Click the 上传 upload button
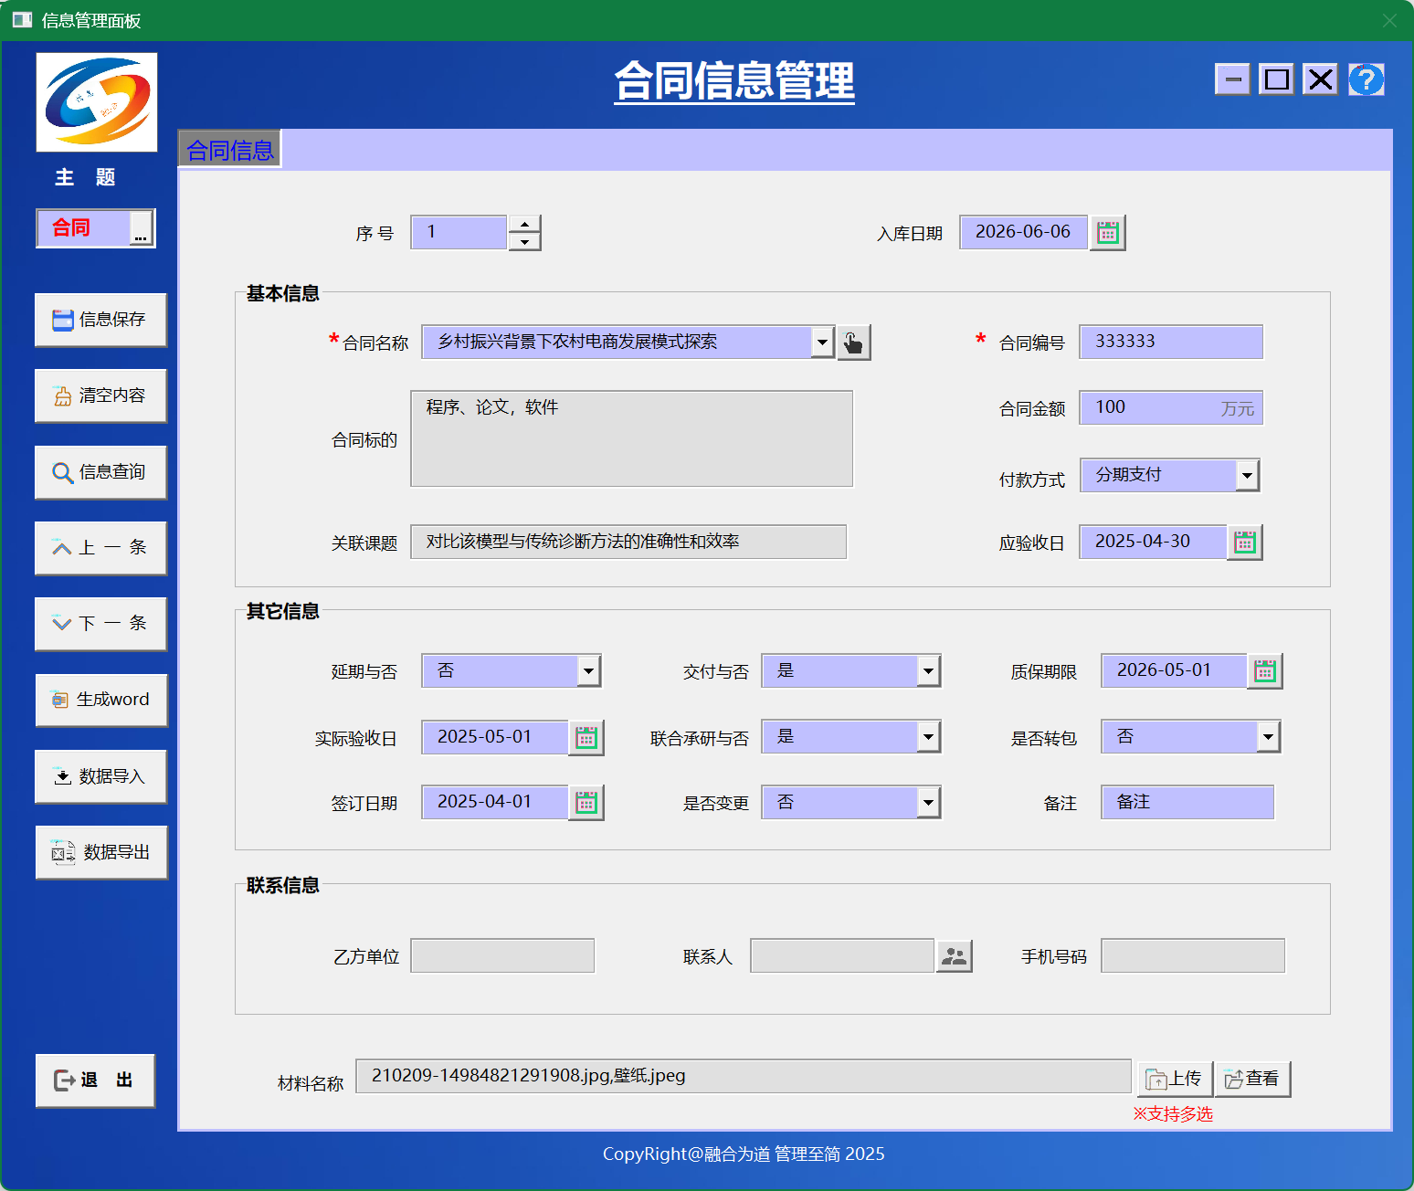This screenshot has height=1191, width=1414. [1175, 1079]
